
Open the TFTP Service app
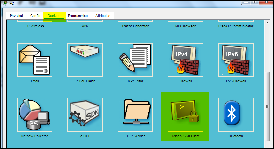pos(135,115)
